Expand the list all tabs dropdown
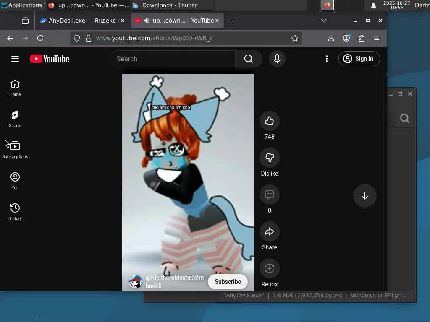430x322 pixels. click(324, 21)
